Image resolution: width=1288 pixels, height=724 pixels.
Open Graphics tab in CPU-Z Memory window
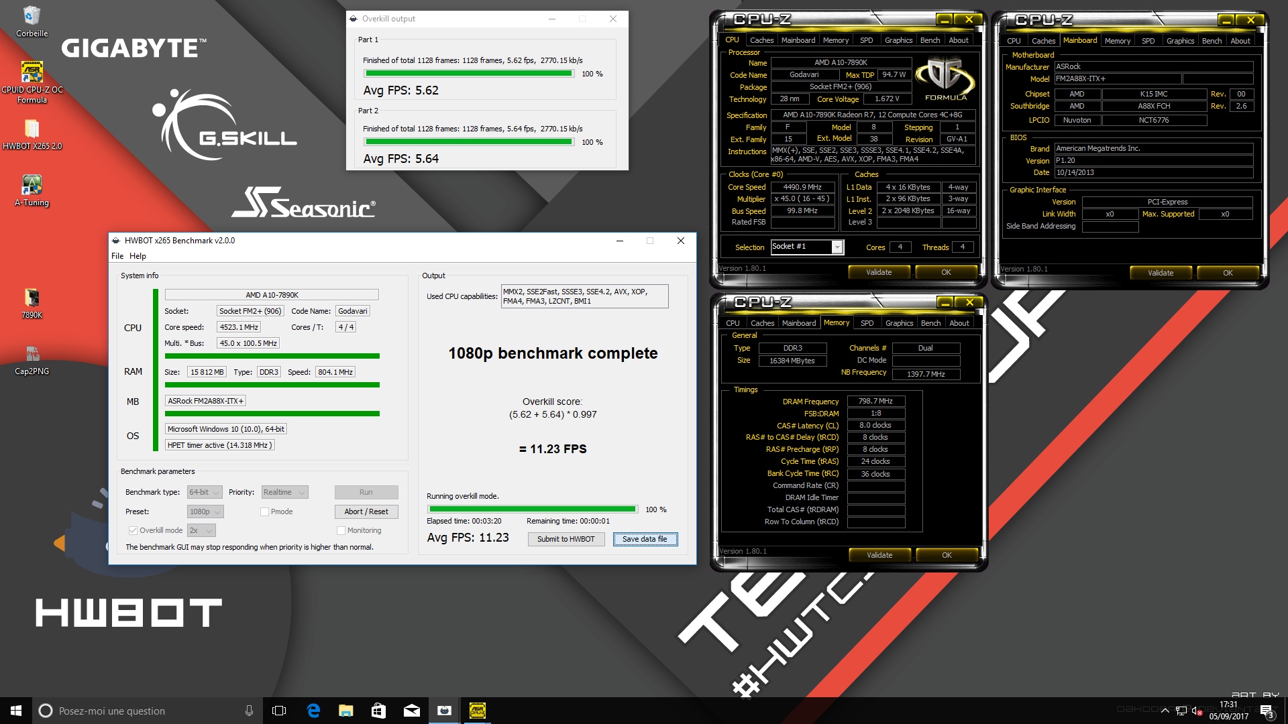pos(899,323)
